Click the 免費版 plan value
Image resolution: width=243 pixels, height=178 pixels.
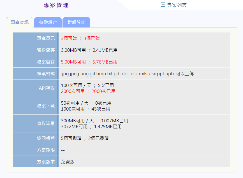tap(68, 161)
